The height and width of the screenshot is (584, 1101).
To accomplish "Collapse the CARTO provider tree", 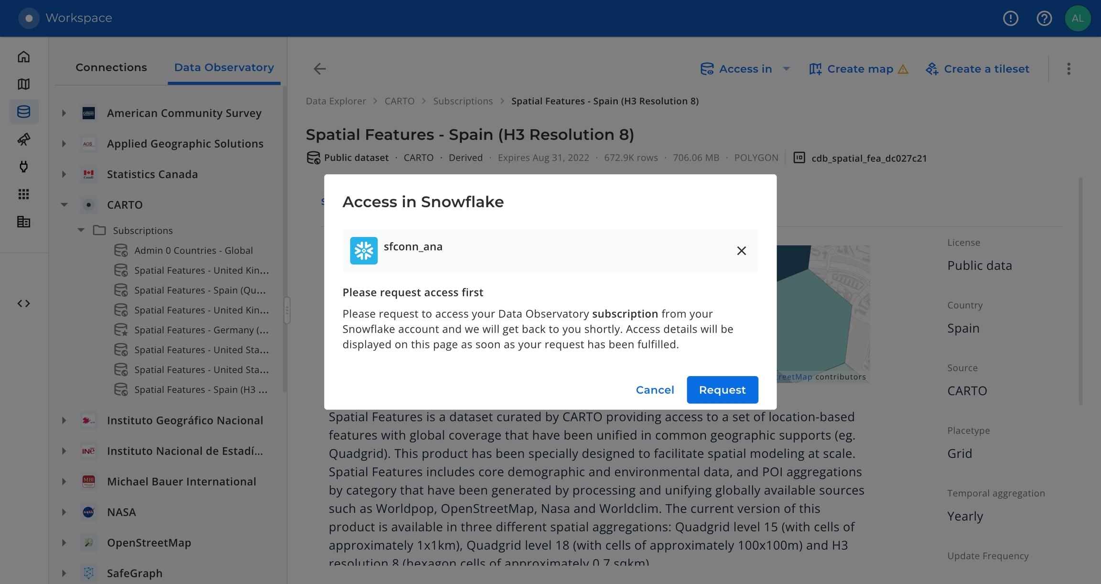I will coord(64,205).
